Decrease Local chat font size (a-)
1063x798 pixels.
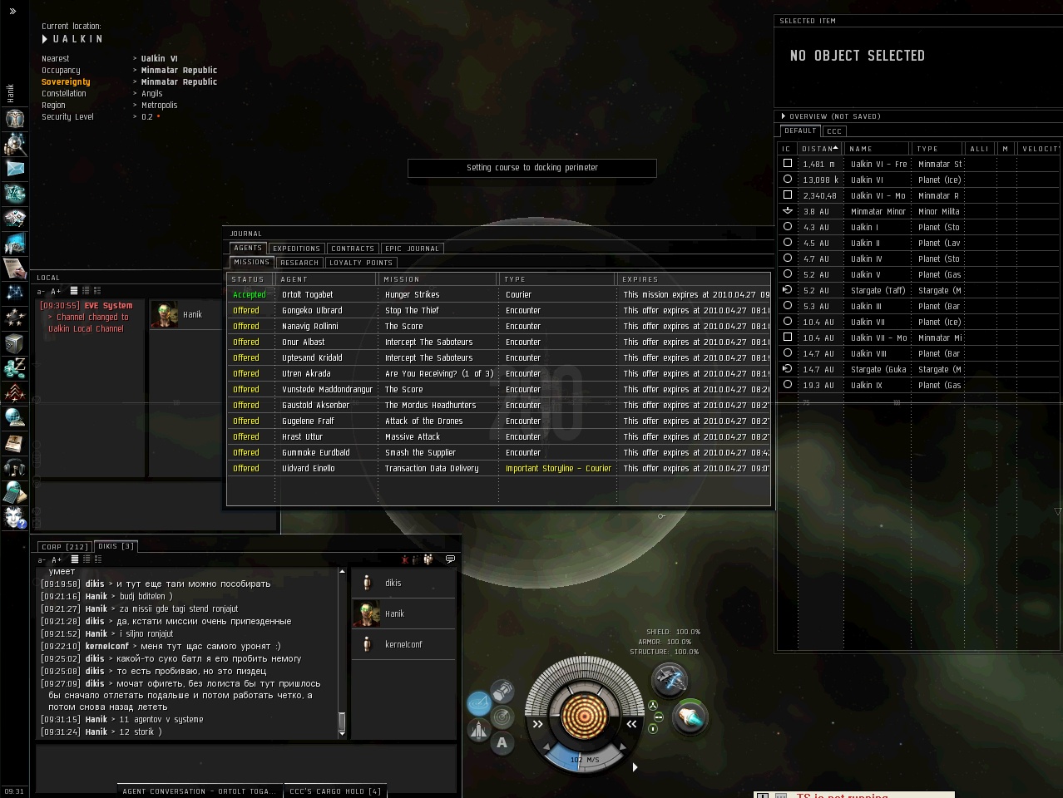coord(41,292)
